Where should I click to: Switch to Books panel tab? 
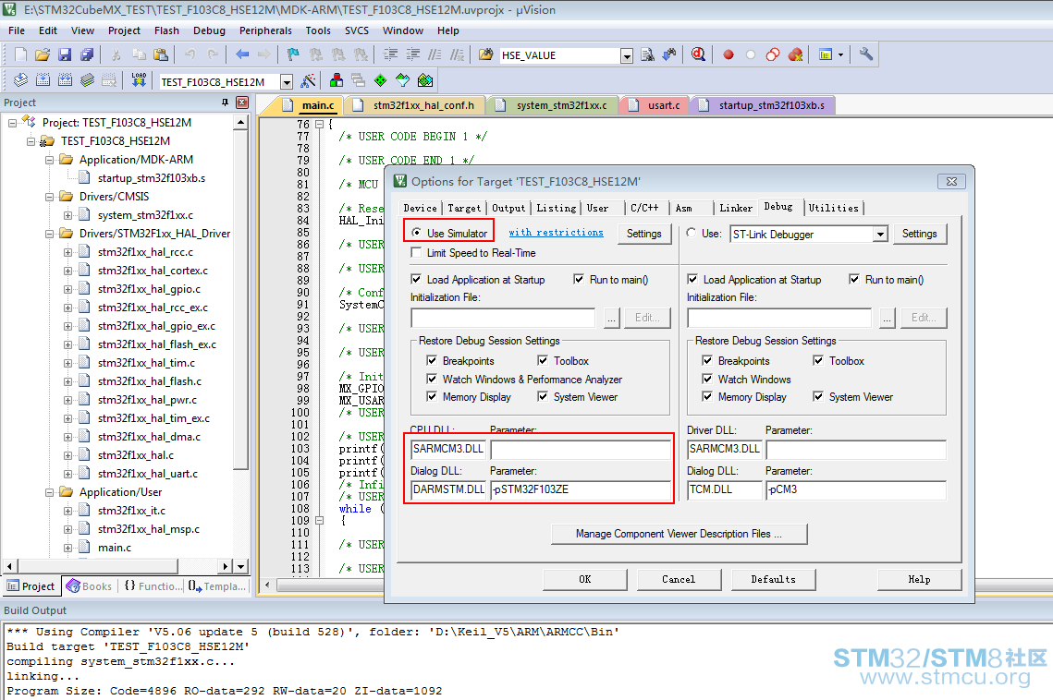[90, 585]
